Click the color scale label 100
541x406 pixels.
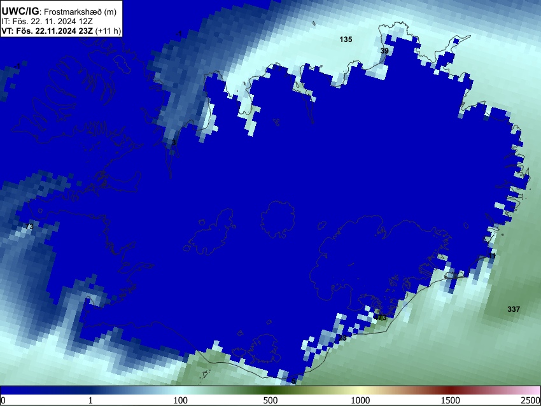click(x=180, y=400)
